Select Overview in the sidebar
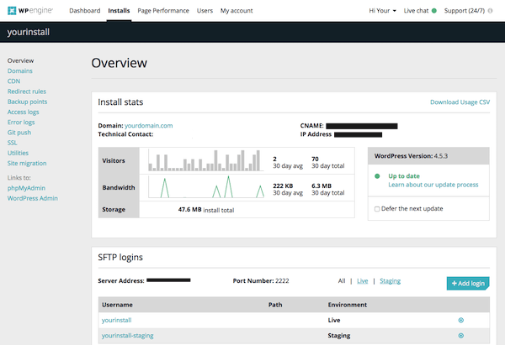Screen dimensions: 505x345 click(x=20, y=60)
